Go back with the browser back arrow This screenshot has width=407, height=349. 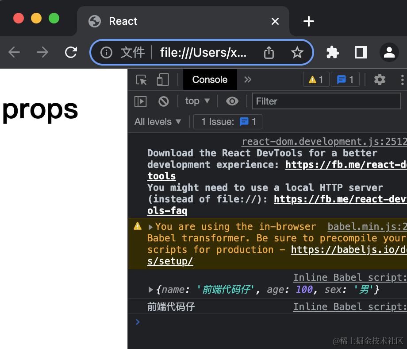point(14,52)
